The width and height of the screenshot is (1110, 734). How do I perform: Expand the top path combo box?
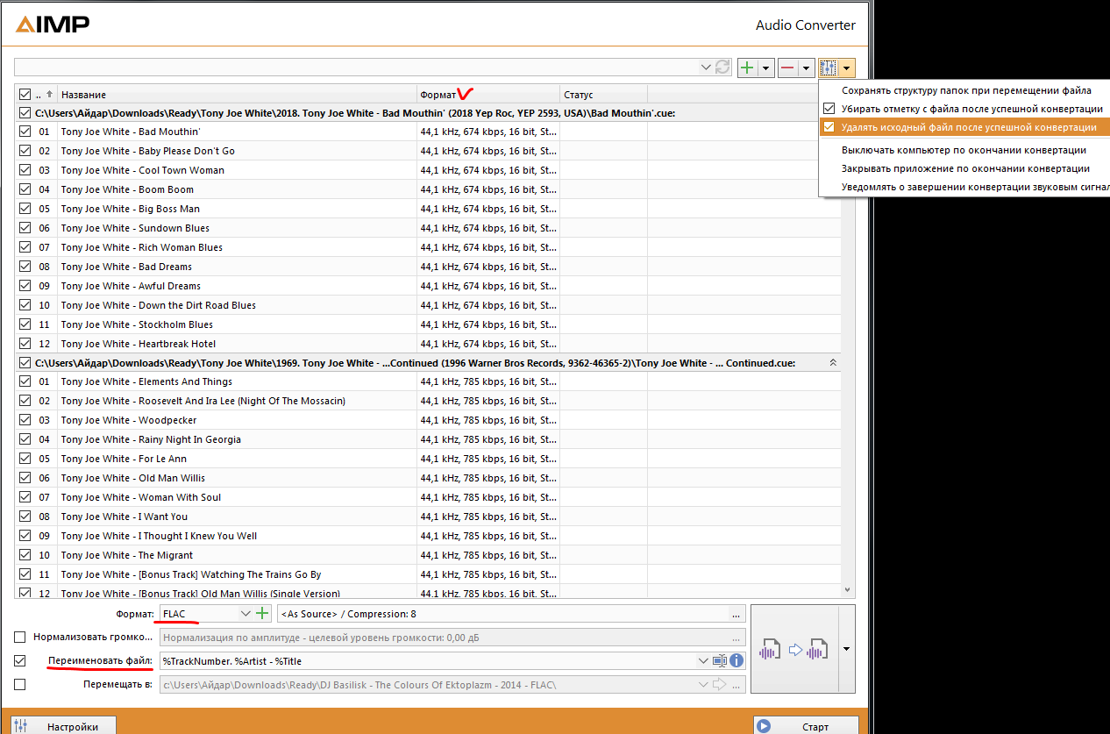tap(706, 68)
